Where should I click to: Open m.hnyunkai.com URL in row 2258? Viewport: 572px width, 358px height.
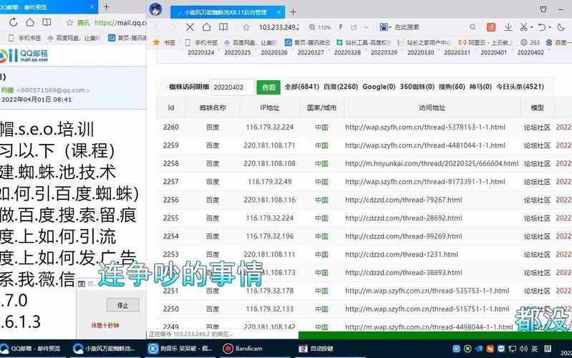pos(432,163)
